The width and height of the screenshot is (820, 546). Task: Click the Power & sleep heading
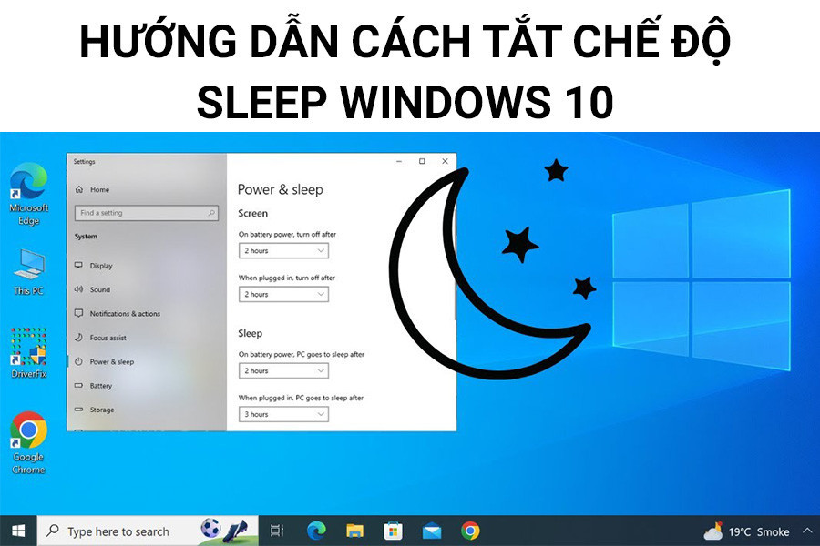point(281,189)
